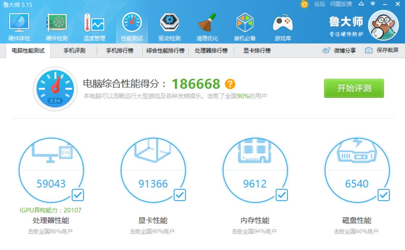This screenshot has width=405, height=250.
Task: Open the 装机必备 essential software section
Action: (246, 25)
